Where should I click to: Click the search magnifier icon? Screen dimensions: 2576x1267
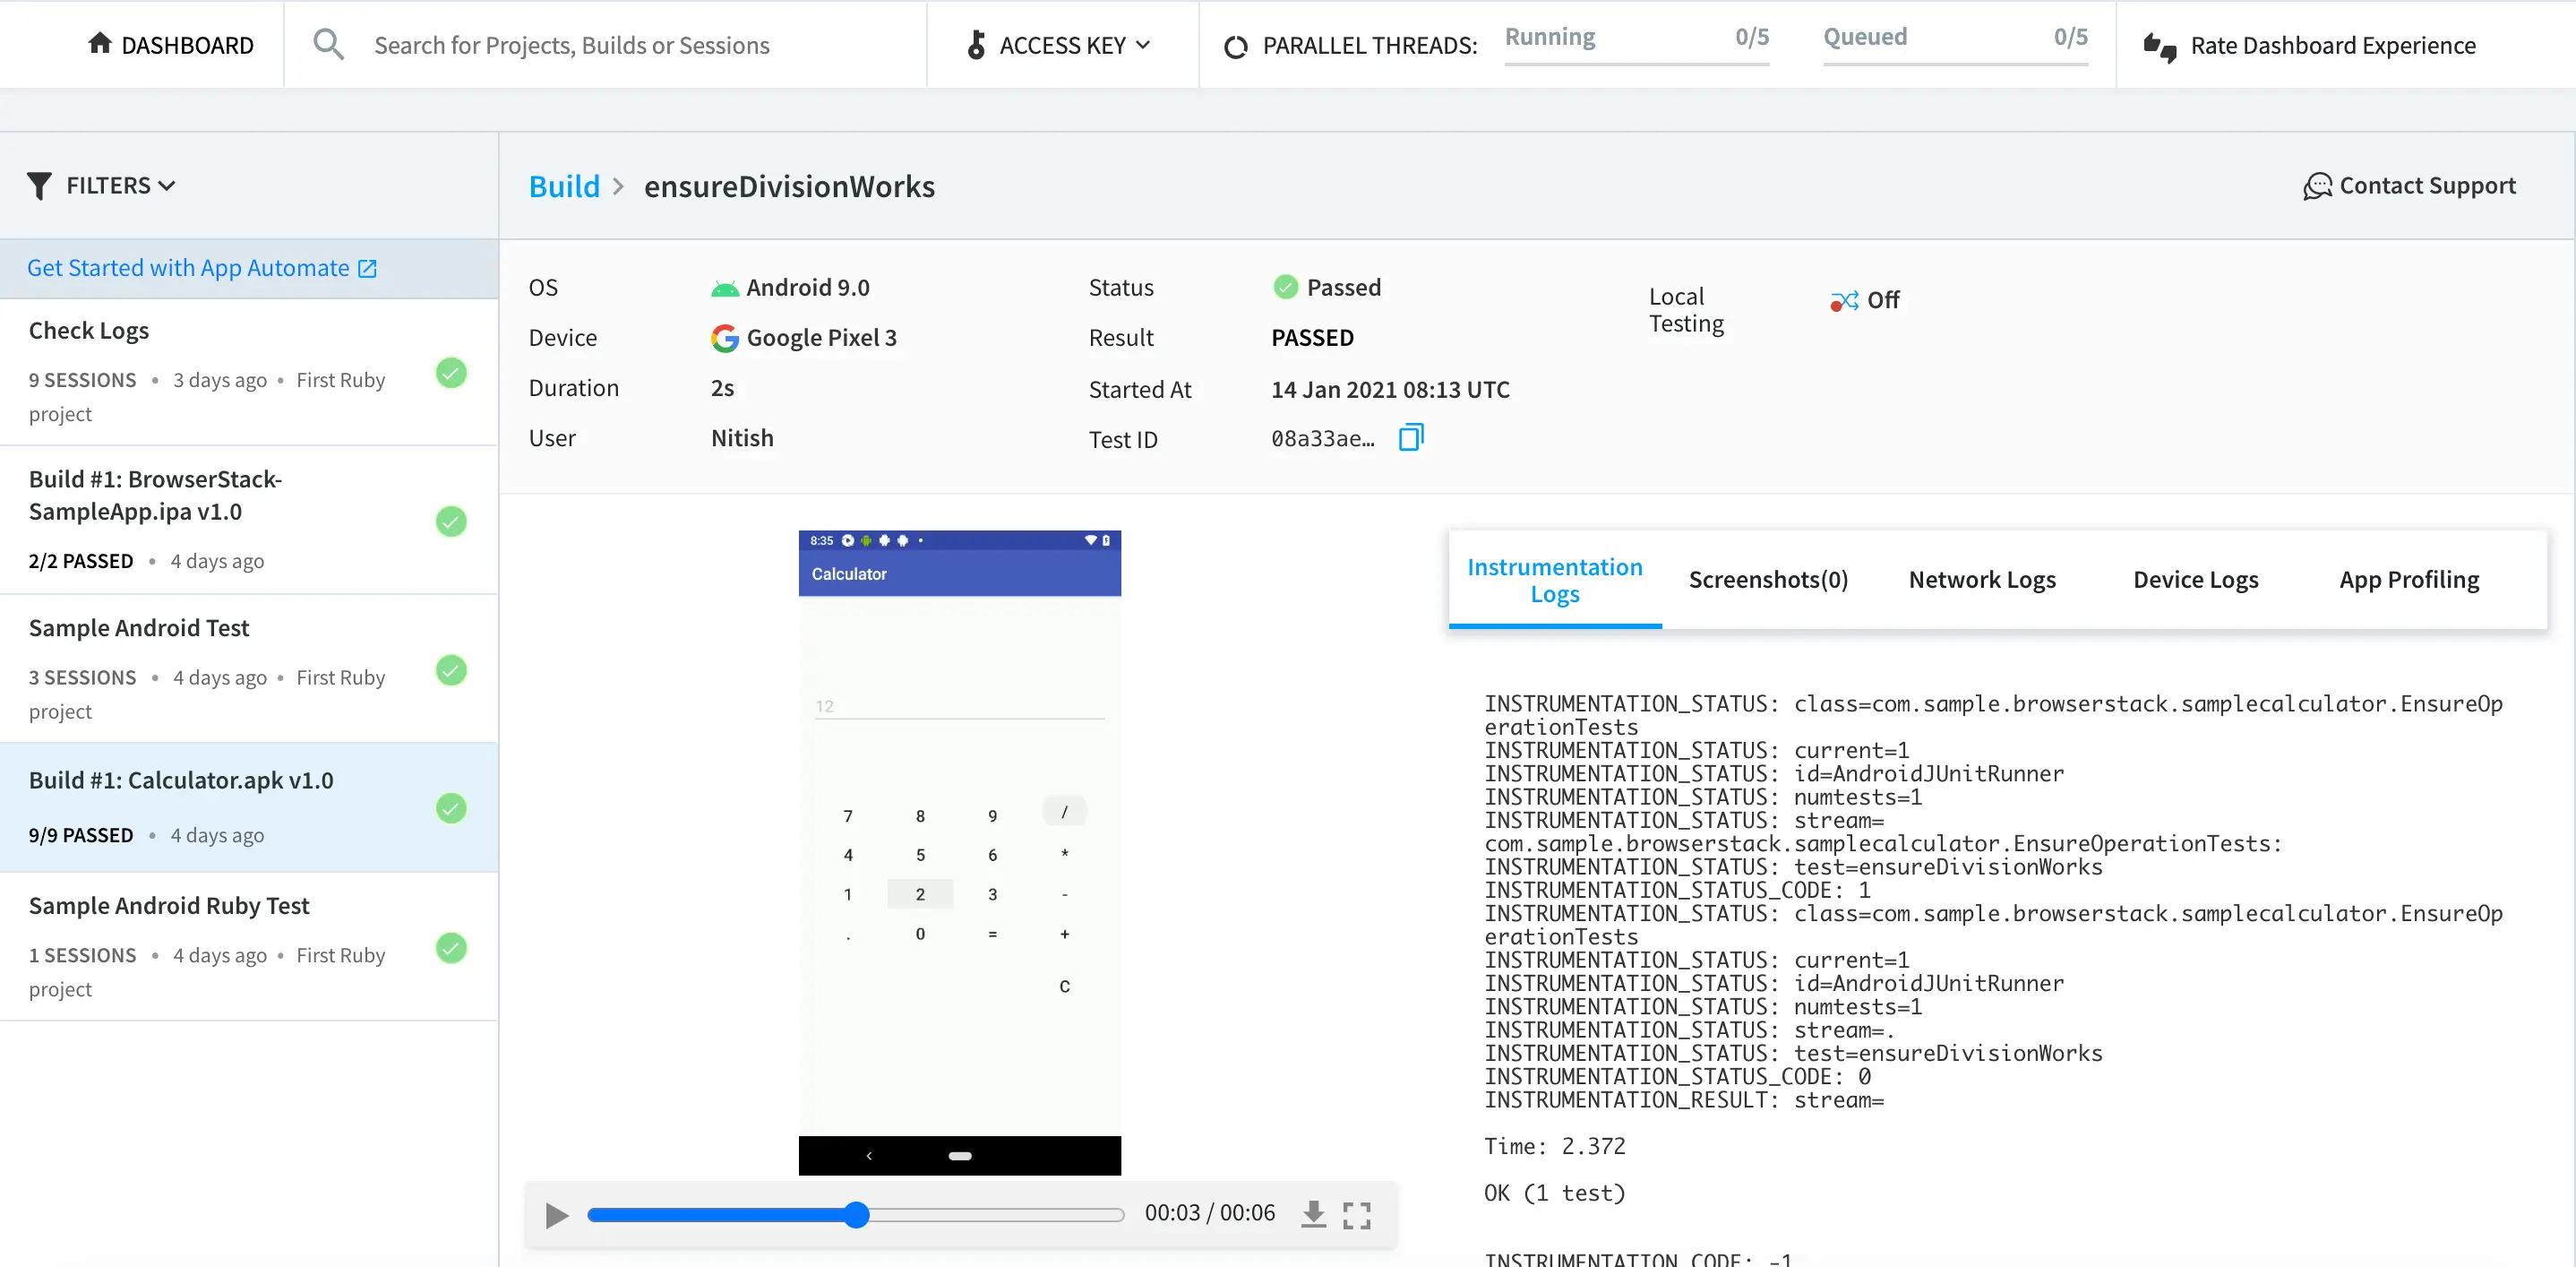tap(328, 45)
